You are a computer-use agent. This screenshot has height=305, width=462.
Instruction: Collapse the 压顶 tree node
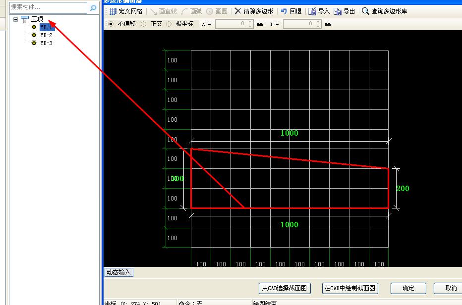click(16, 19)
